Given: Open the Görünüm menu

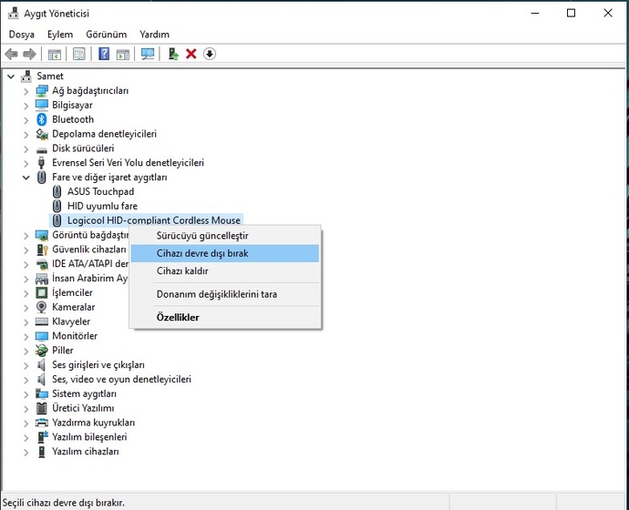Looking at the screenshot, I should (107, 35).
